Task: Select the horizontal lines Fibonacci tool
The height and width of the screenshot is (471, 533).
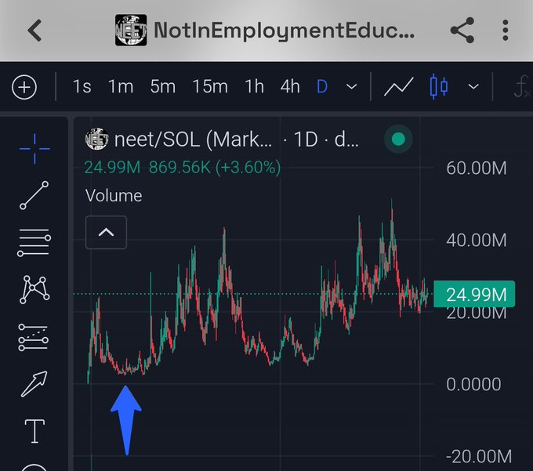Action: pyautogui.click(x=34, y=242)
